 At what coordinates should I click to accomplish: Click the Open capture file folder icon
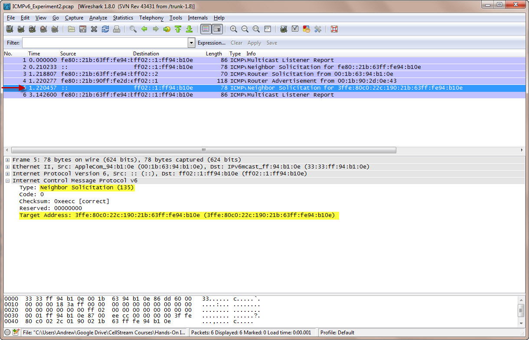[x=72, y=29]
